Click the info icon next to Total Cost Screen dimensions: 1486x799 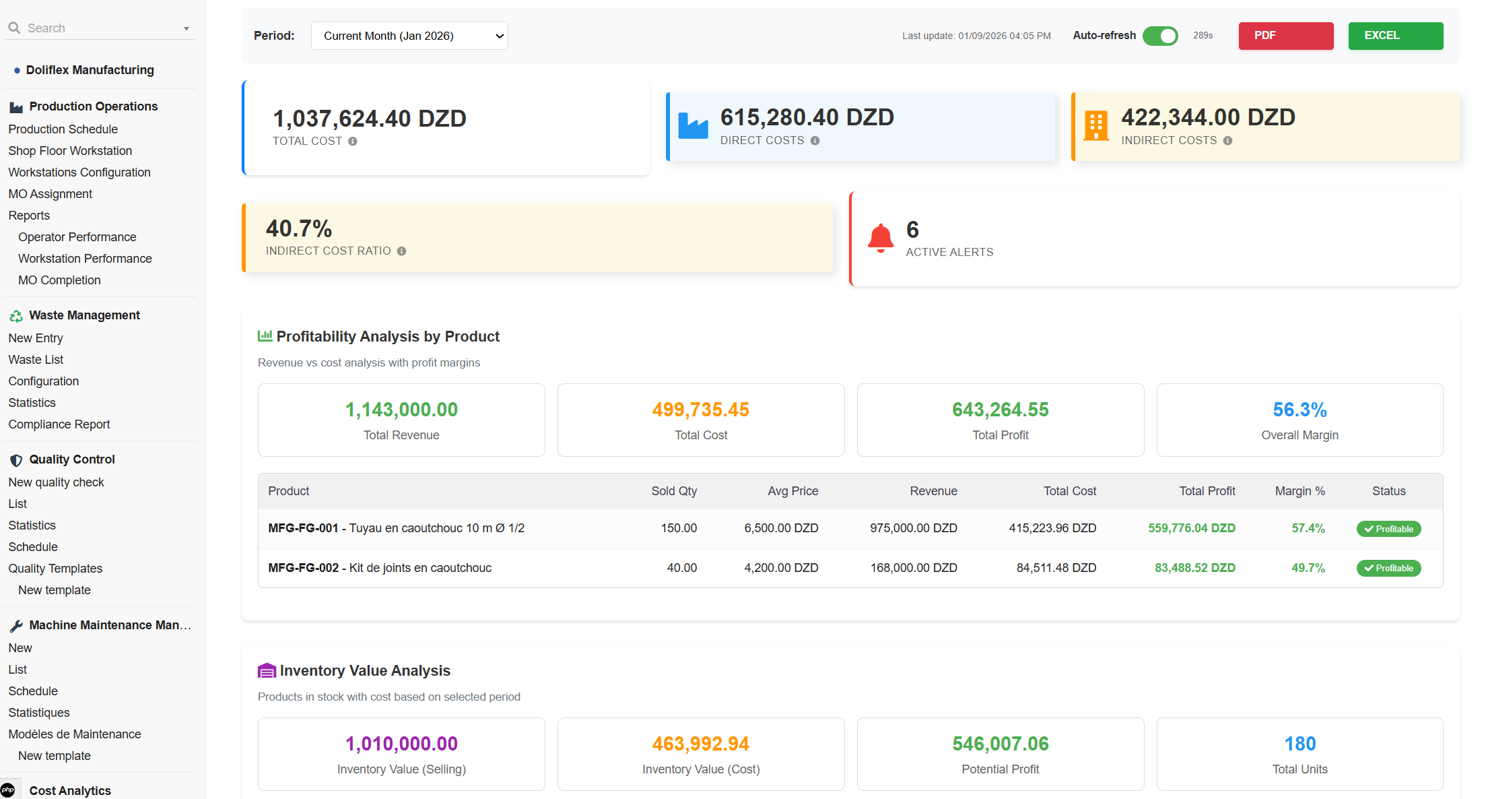(353, 141)
